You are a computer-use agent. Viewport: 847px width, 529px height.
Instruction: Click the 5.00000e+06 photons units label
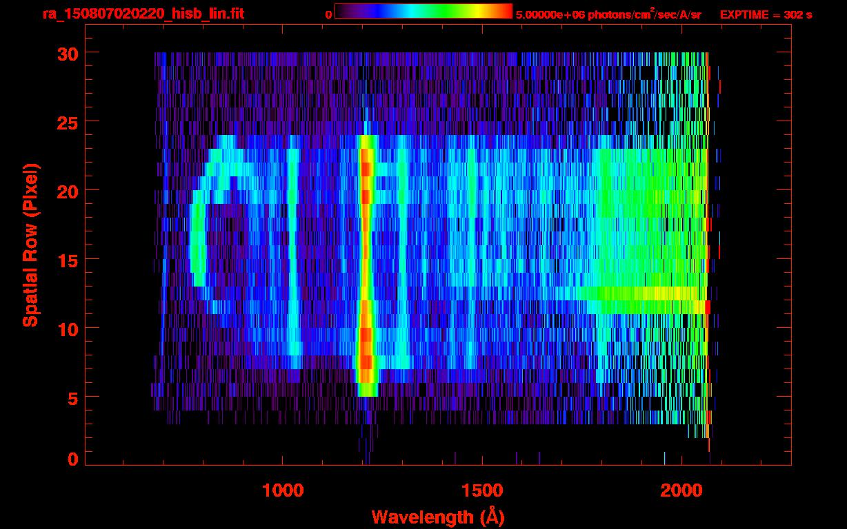(608, 14)
